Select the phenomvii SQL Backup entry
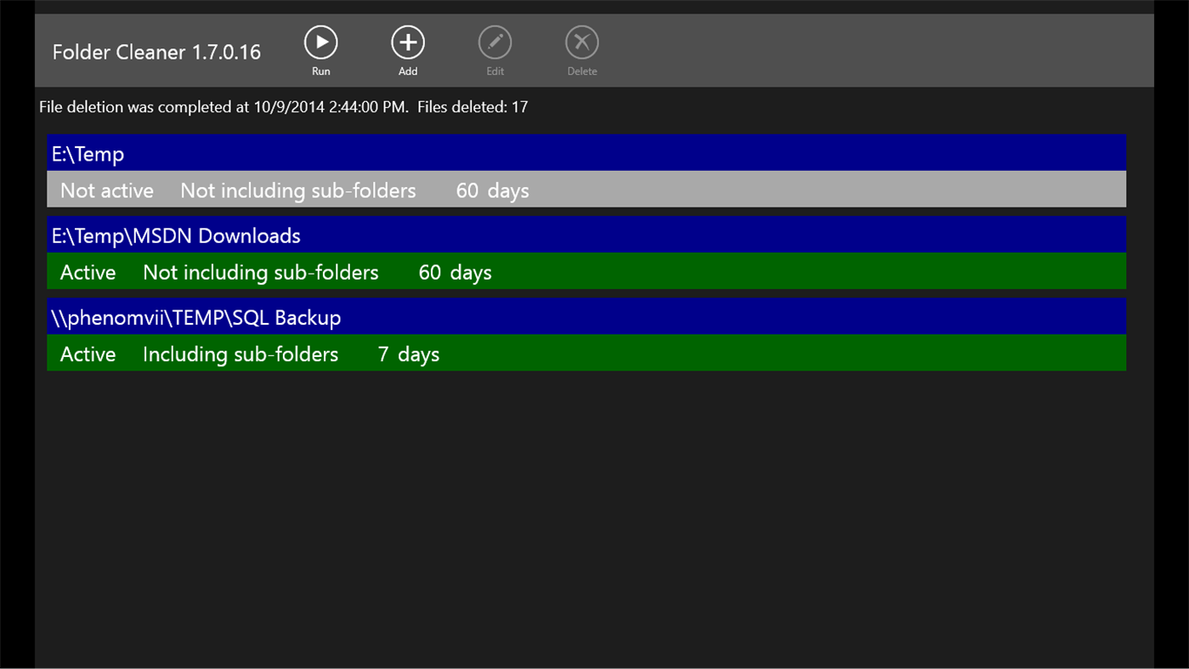Screen dimensions: 1189x669 pos(195,317)
